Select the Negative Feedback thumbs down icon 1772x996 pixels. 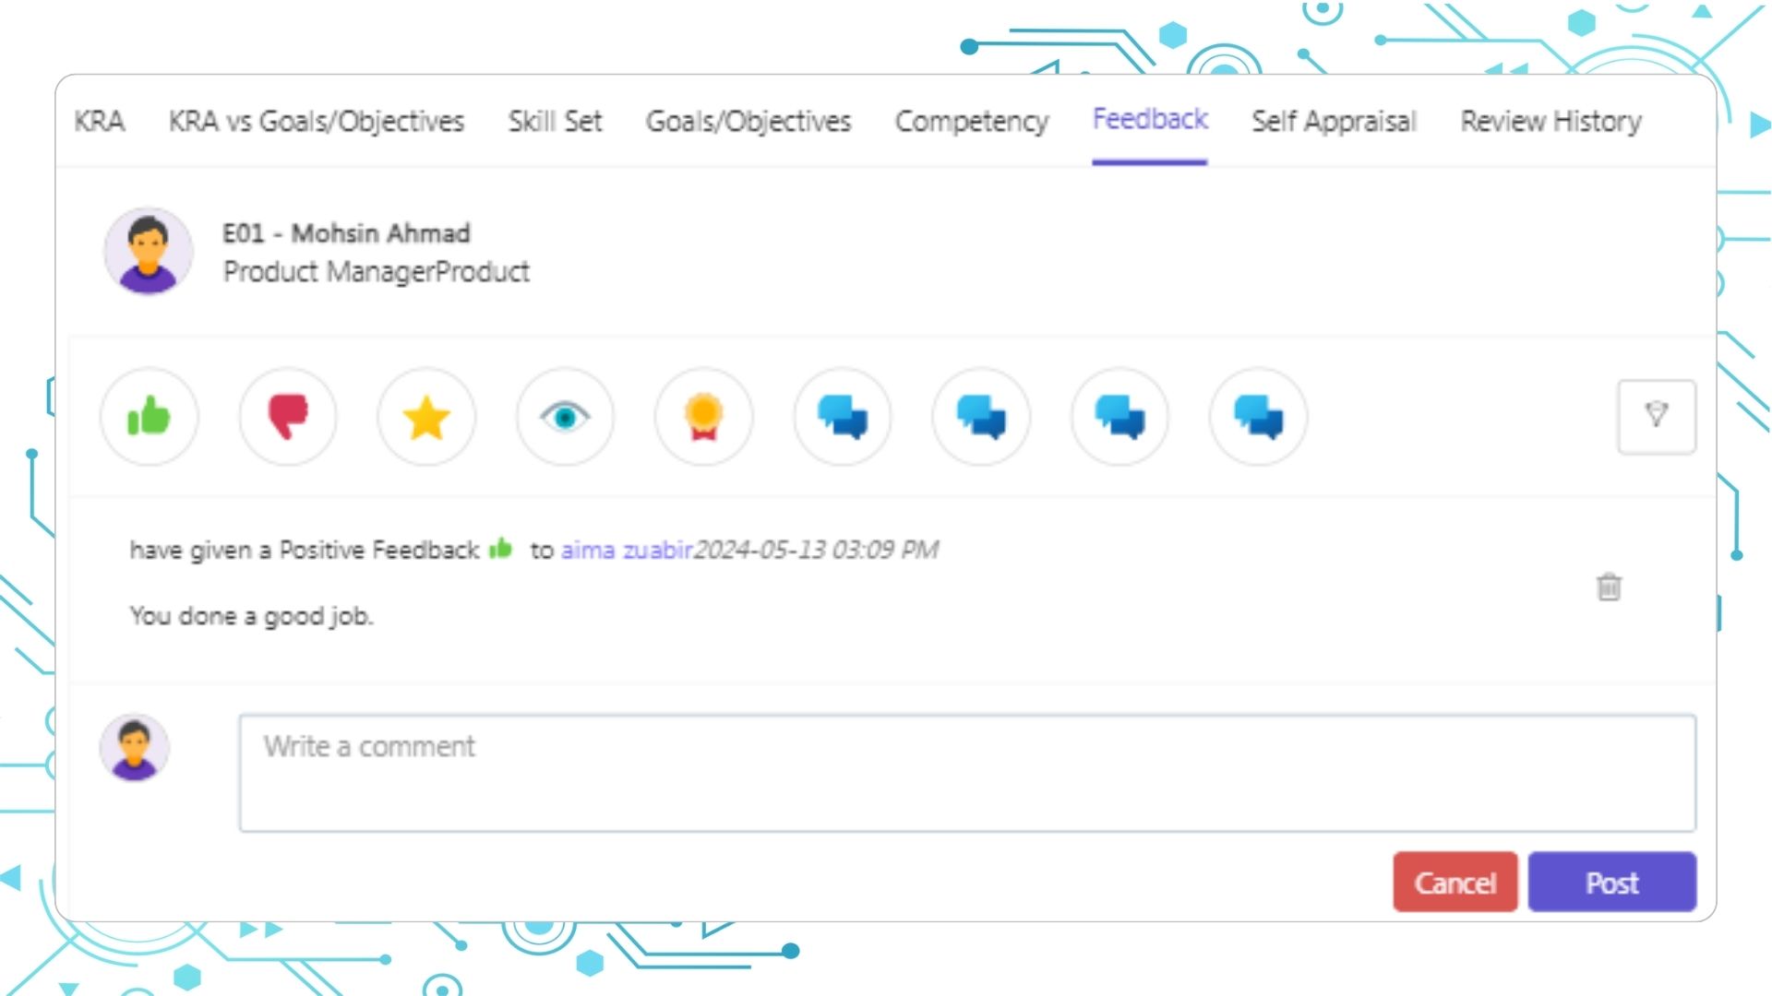[x=287, y=417]
